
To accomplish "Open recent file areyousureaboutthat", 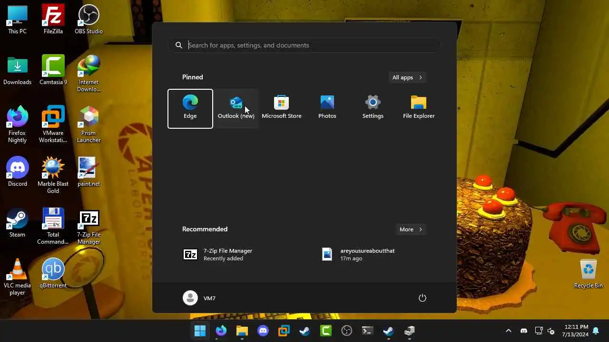I will (x=373, y=255).
